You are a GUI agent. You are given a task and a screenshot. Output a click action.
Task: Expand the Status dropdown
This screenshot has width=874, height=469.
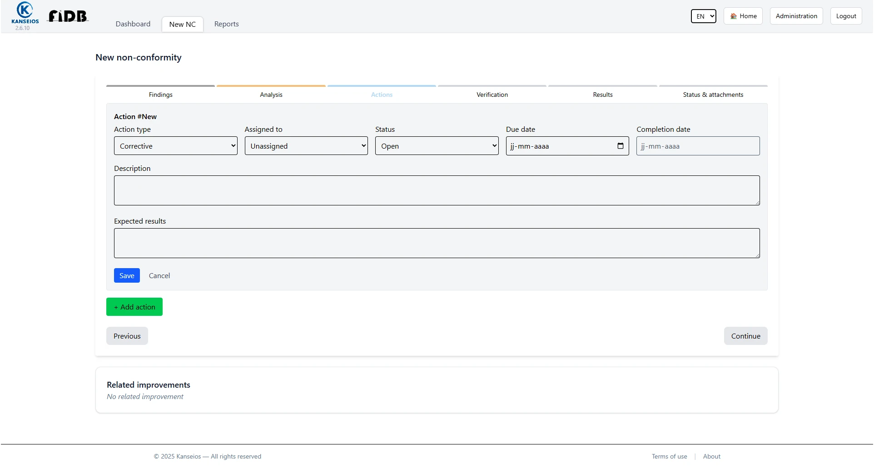[x=437, y=146]
